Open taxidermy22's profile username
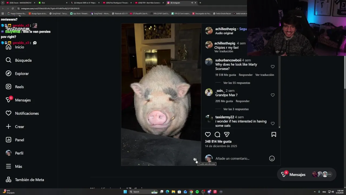346x195 pixels. tap(225, 117)
